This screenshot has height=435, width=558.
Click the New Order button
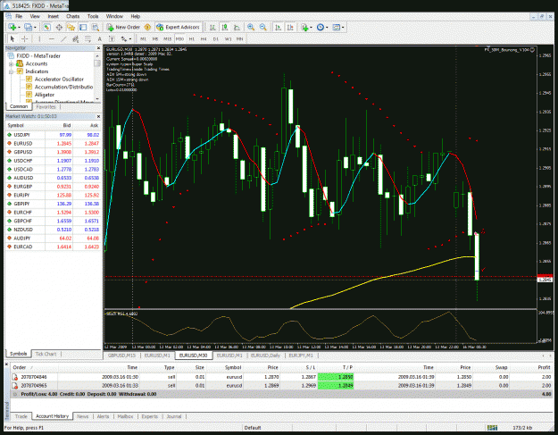(x=123, y=27)
